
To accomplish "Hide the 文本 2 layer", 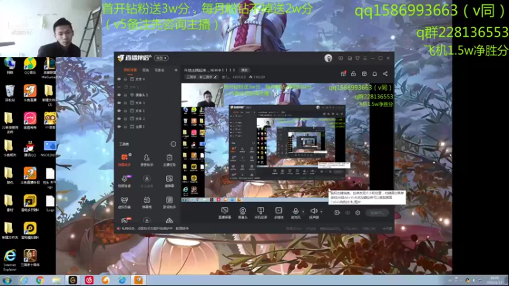I will [x=119, y=119].
